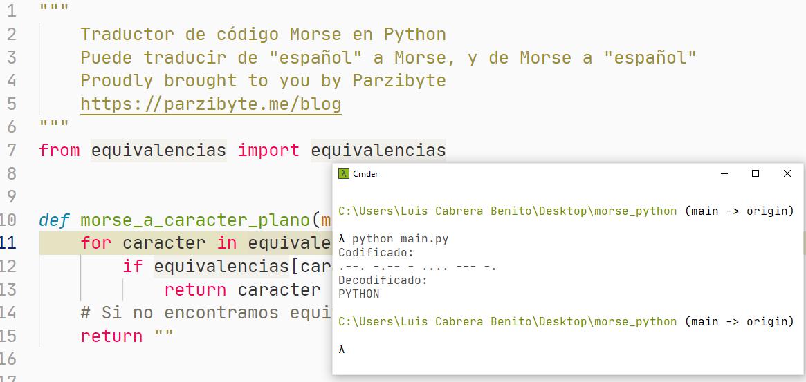The width and height of the screenshot is (806, 382).
Task: Click line number 15 in the gutter
Action: pyautogui.click(x=8, y=336)
